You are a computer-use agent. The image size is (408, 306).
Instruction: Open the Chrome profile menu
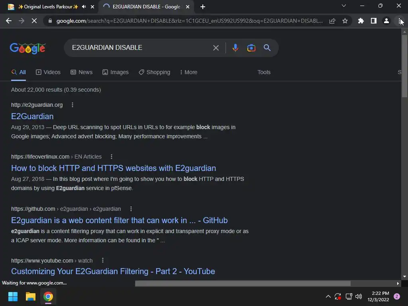(386, 21)
